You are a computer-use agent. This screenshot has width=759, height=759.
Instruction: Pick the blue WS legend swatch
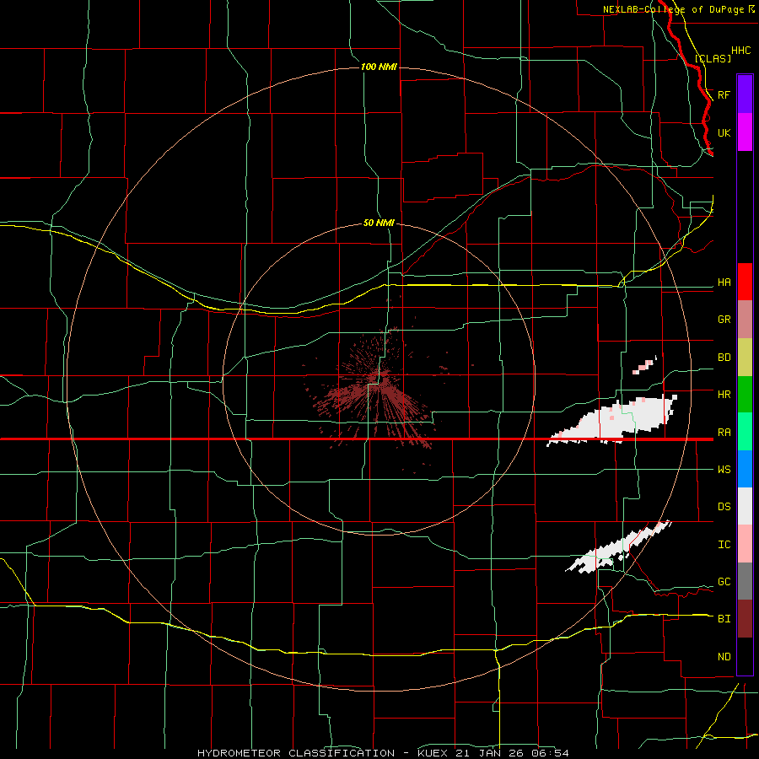click(745, 469)
